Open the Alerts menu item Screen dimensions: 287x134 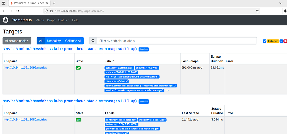coord(40,20)
